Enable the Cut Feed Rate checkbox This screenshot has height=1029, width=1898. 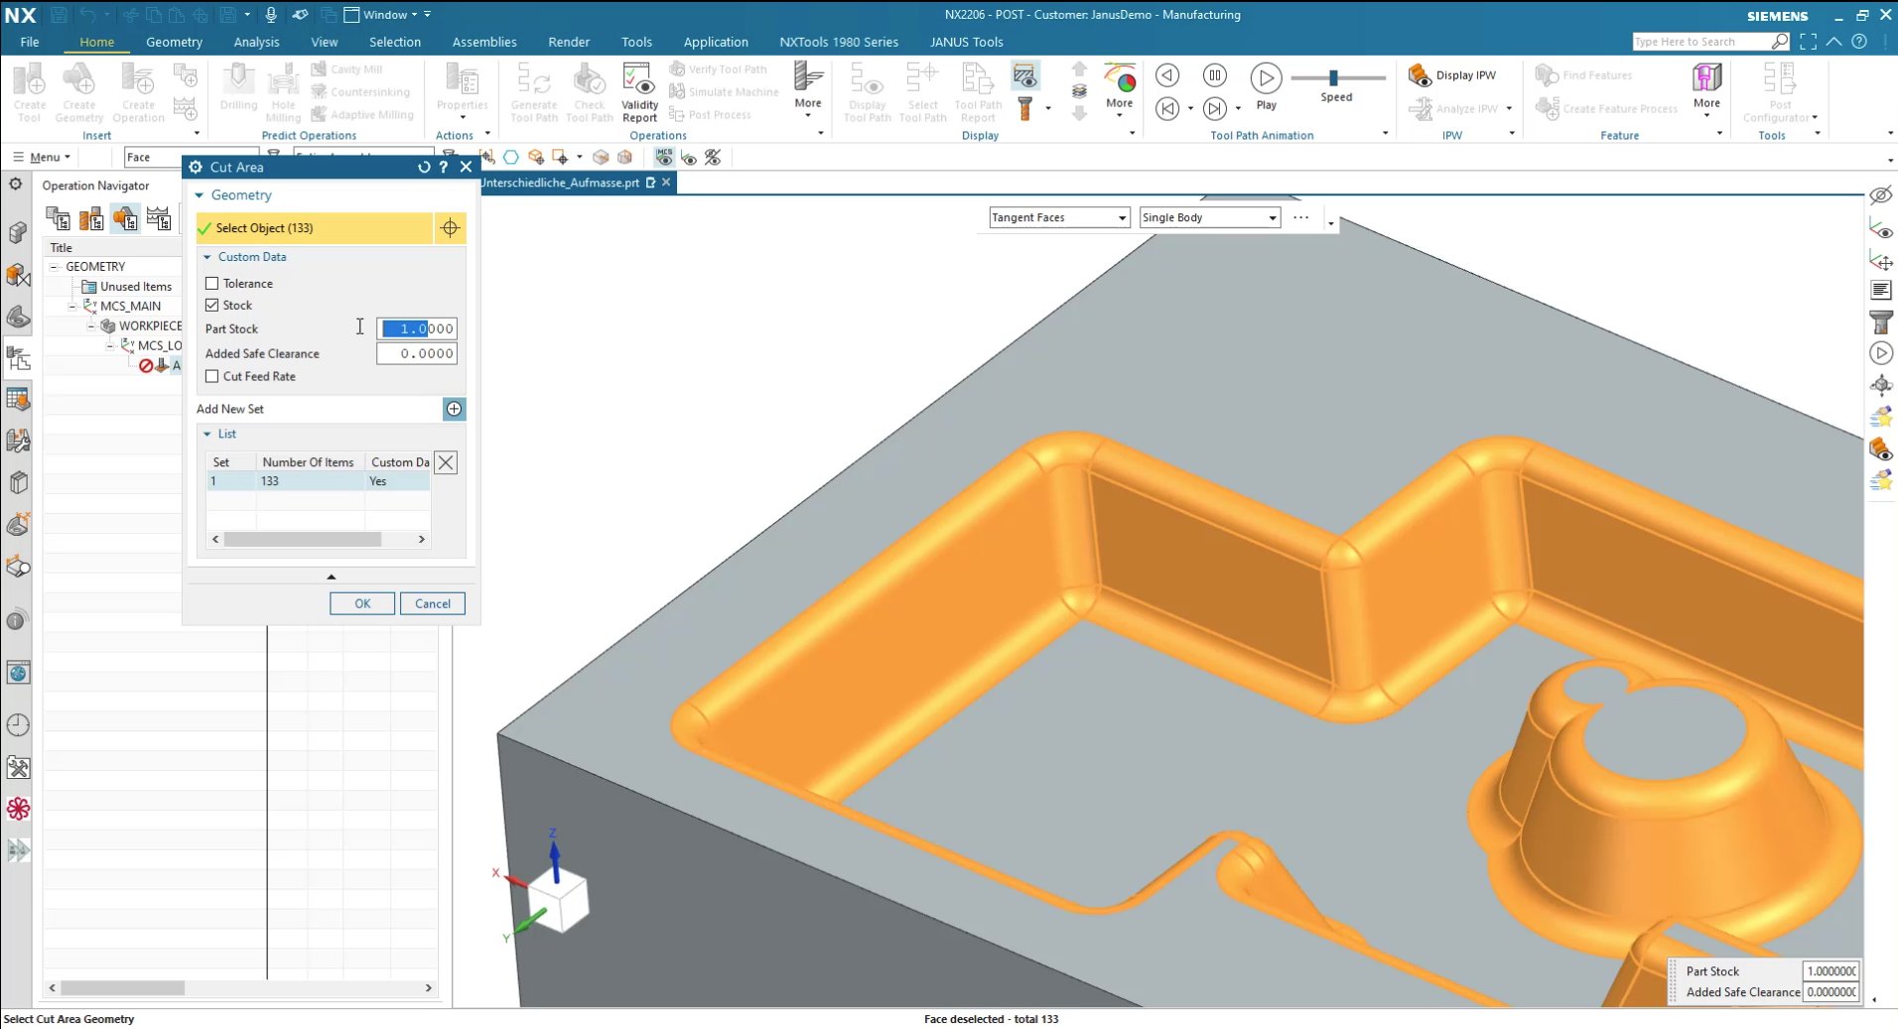211,376
